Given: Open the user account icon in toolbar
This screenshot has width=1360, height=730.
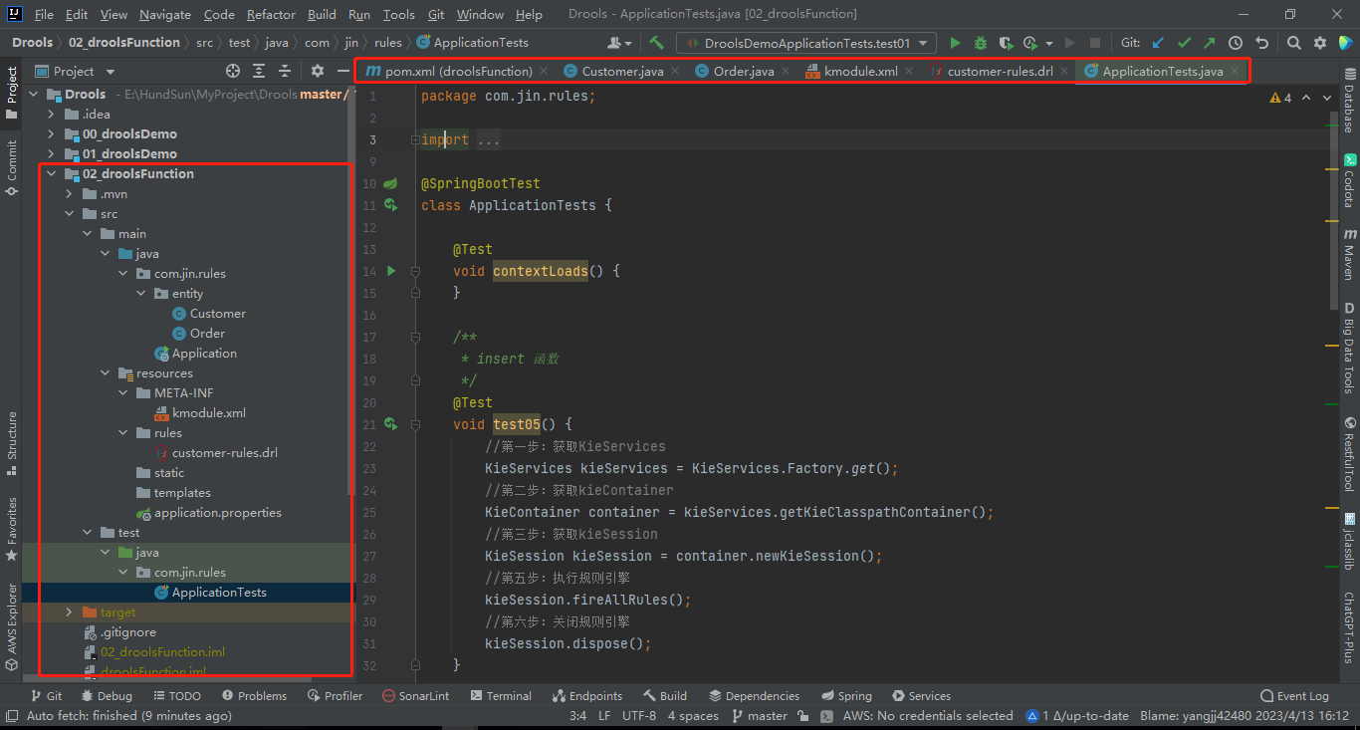Looking at the screenshot, I should click(x=618, y=43).
